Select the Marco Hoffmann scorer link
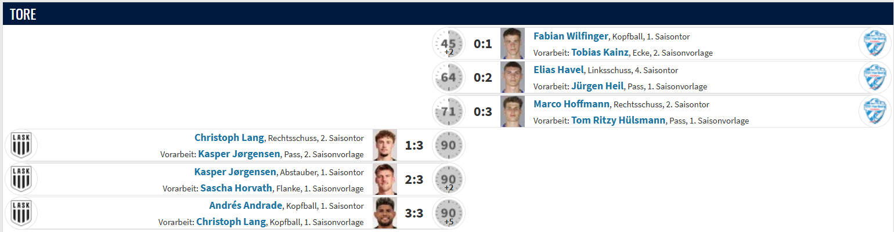Viewport: 894px width, 232px height. [572, 104]
